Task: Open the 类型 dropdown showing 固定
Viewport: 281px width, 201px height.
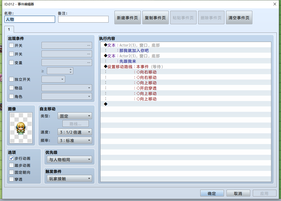Action: [75, 116]
